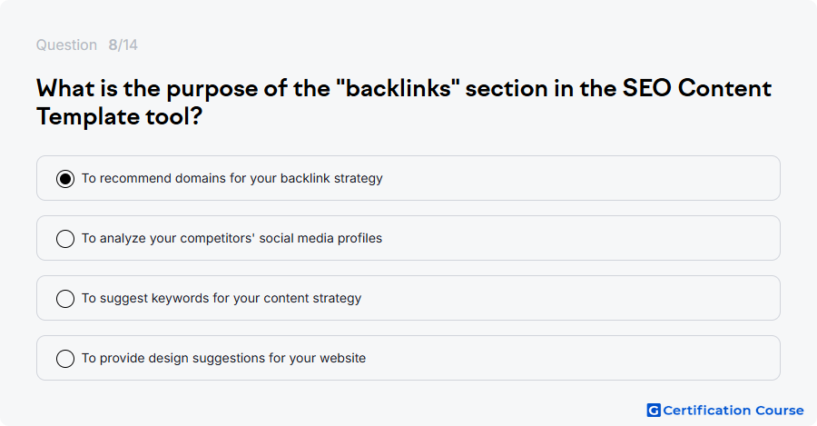The width and height of the screenshot is (817, 426).
Task: Deselect the filled radio for recommend domains
Action: pos(65,179)
